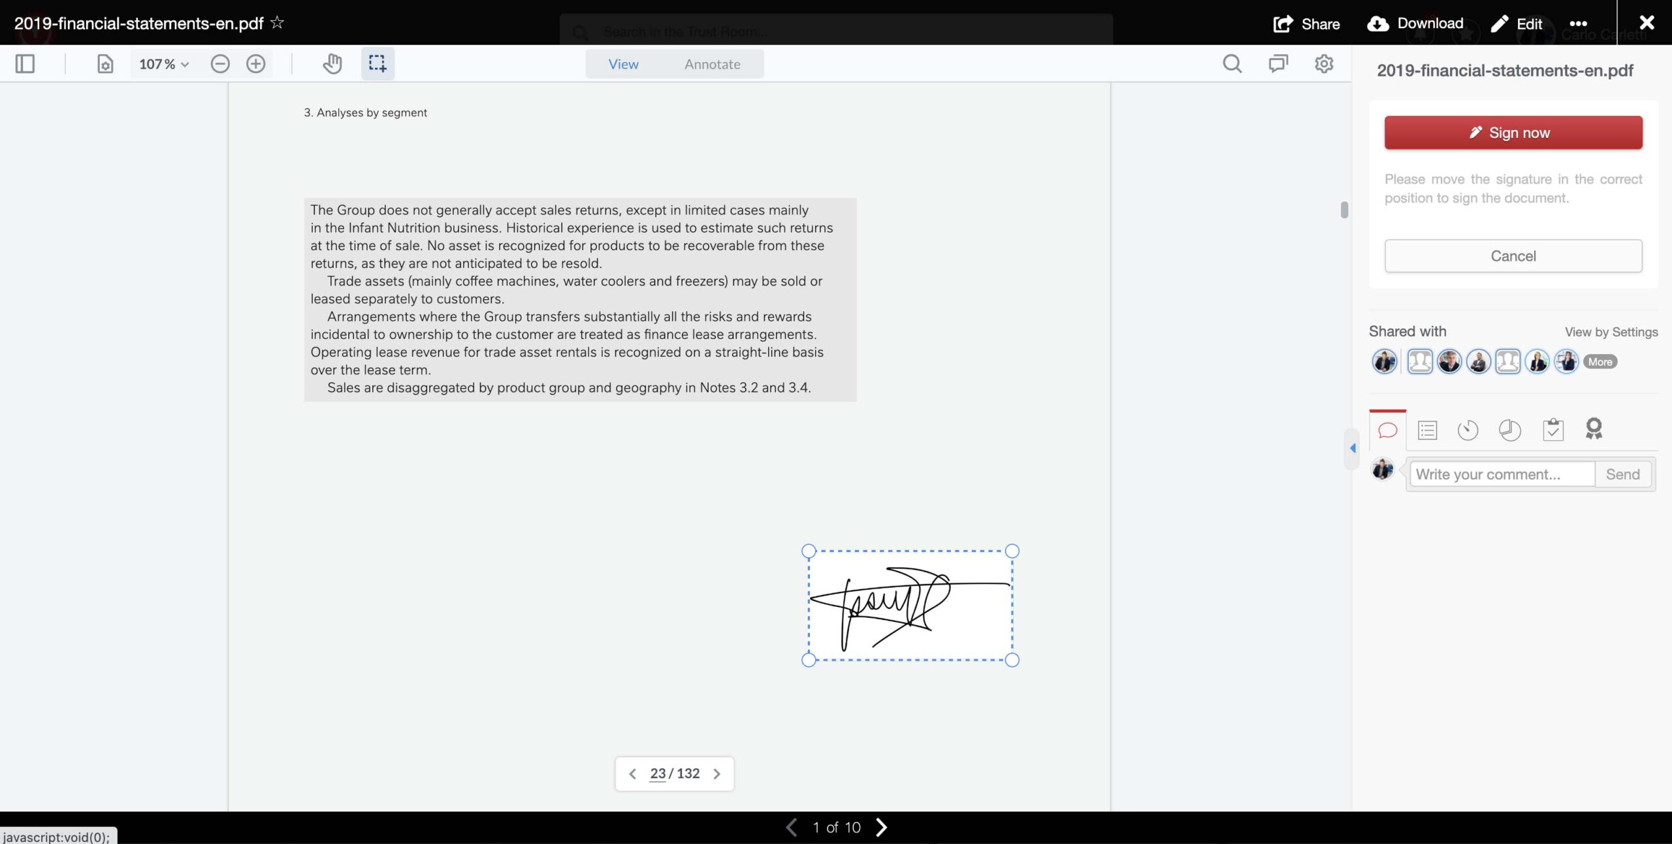Star the document next to its filename
This screenshot has height=844, width=1672.
pyautogui.click(x=277, y=22)
